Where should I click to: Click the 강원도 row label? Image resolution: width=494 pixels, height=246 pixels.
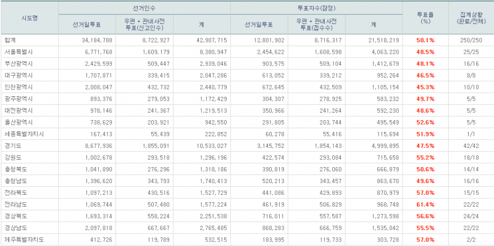coord(12,158)
